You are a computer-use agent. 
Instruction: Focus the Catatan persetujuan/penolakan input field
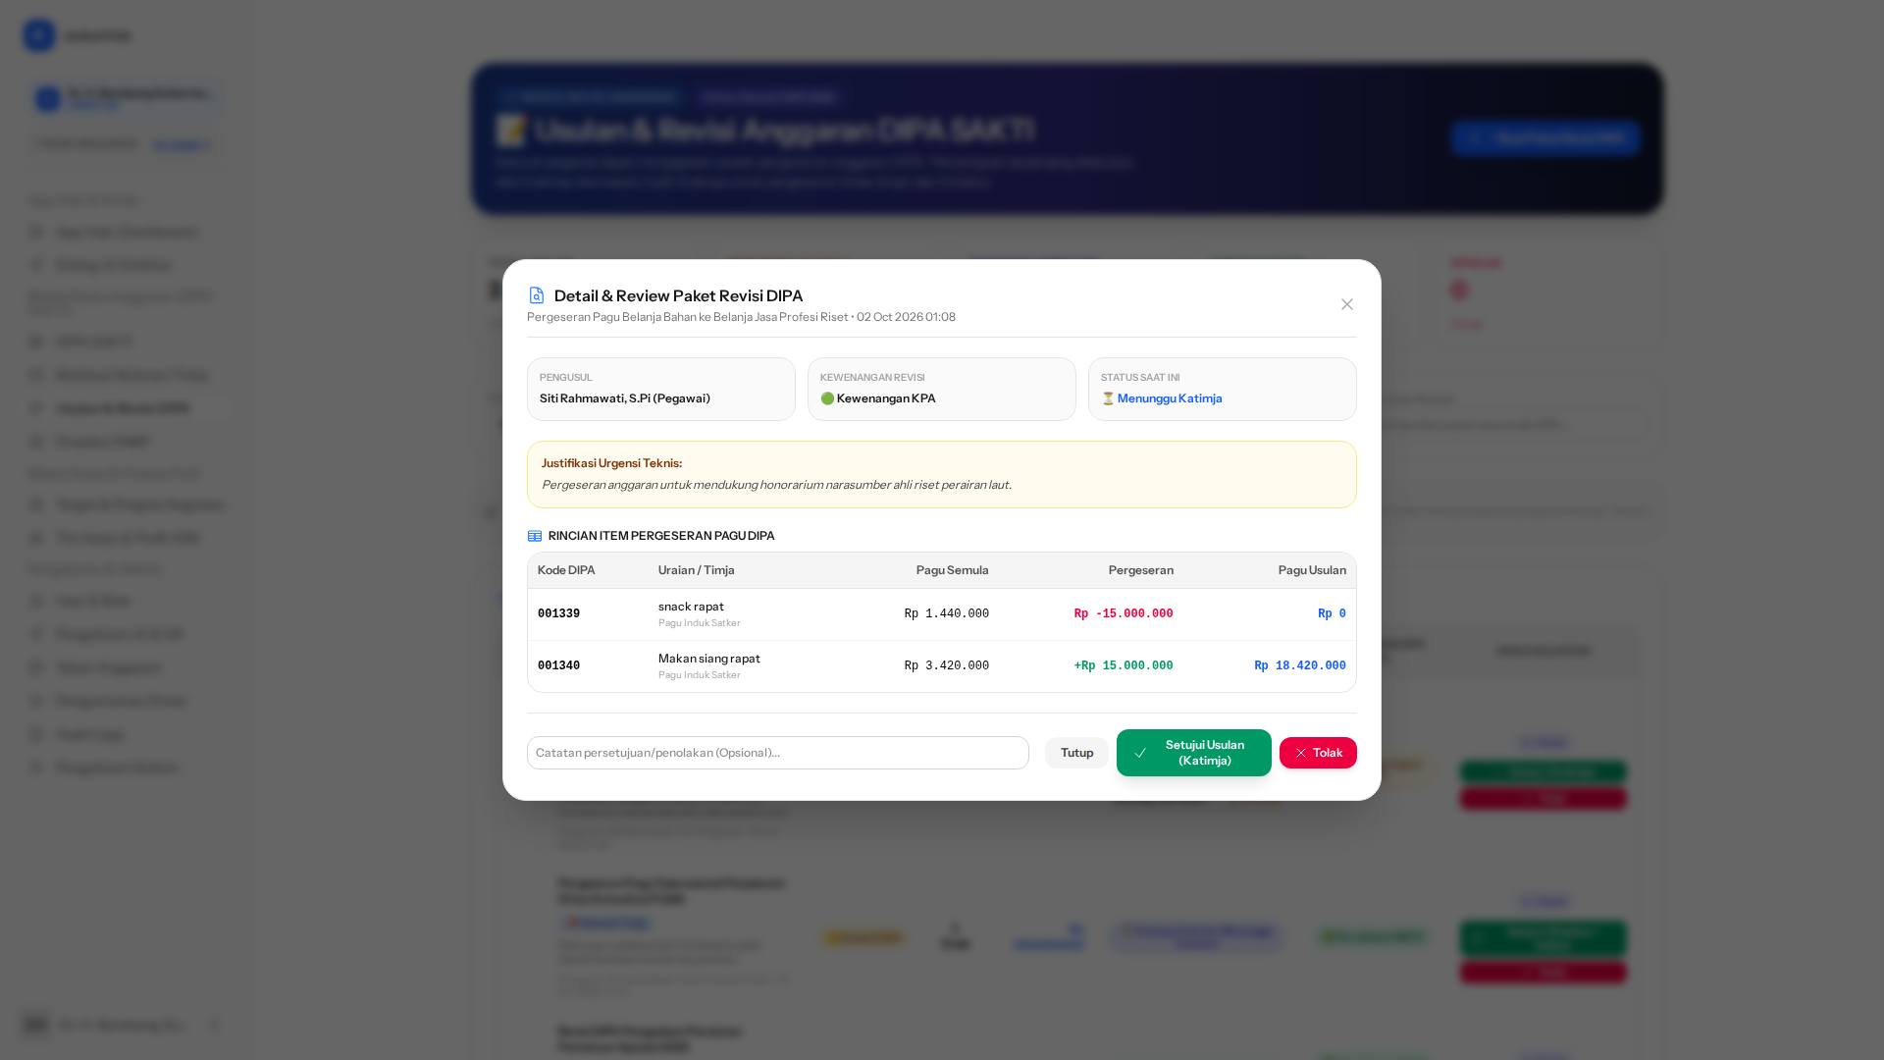pos(777,753)
